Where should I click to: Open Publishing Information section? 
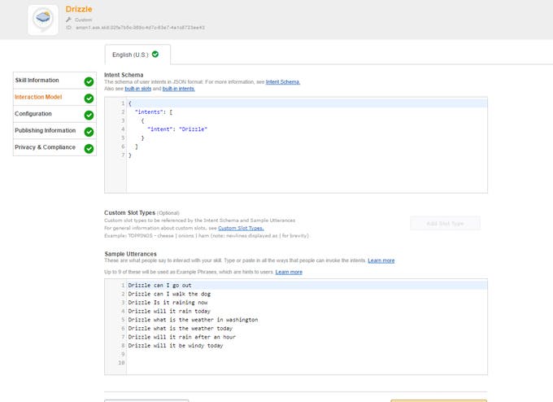click(54, 130)
